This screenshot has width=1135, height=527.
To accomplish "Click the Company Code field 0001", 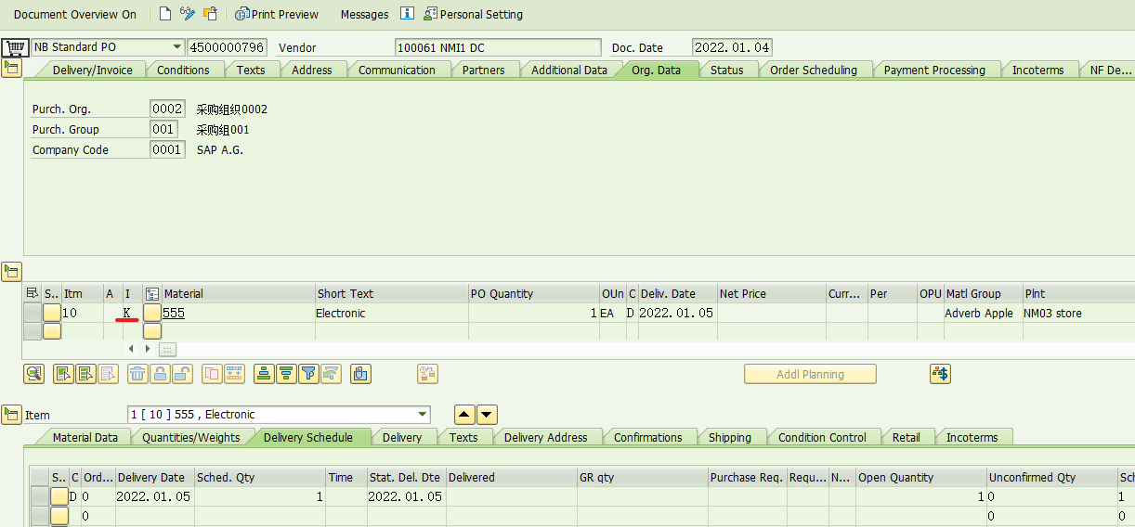I will (167, 149).
